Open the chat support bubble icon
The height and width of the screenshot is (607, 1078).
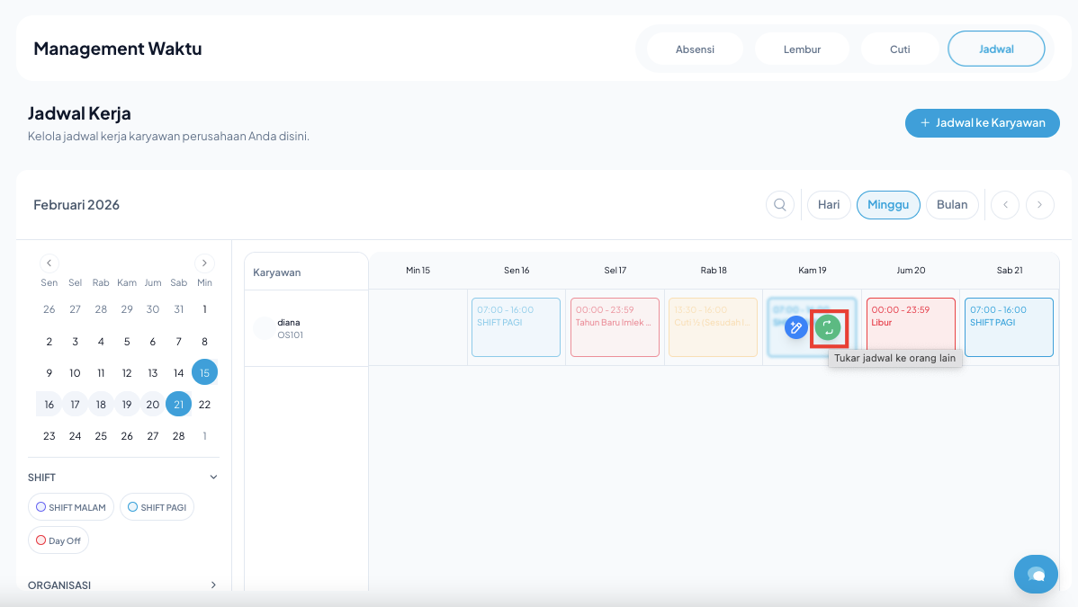(x=1036, y=574)
